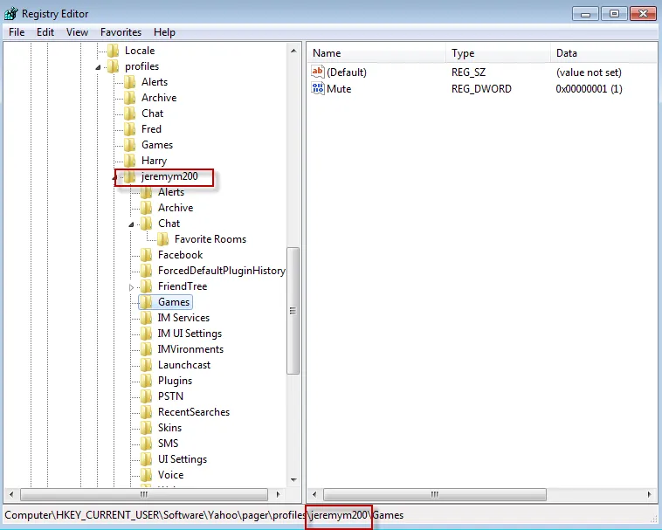Open the Favorites menu
This screenshot has height=530, width=662.
click(x=121, y=32)
